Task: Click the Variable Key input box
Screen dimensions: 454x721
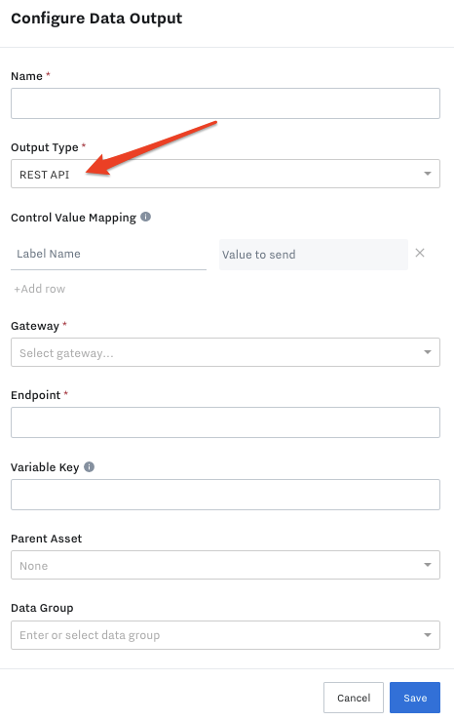Action: point(225,495)
